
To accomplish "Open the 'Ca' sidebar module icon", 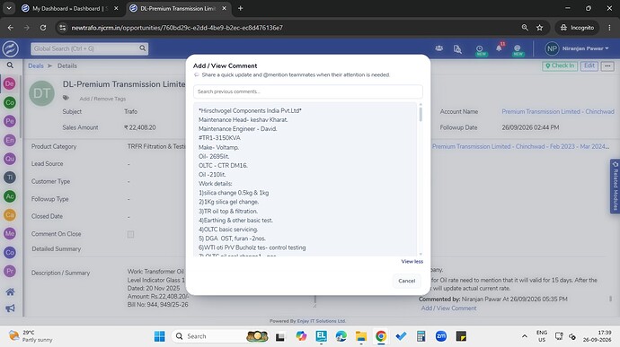I will [x=10, y=215].
